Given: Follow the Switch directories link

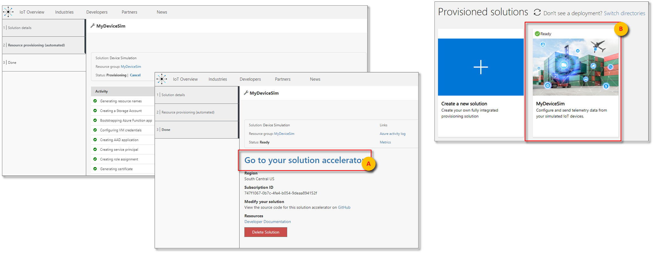Looking at the screenshot, I should (x=625, y=13).
